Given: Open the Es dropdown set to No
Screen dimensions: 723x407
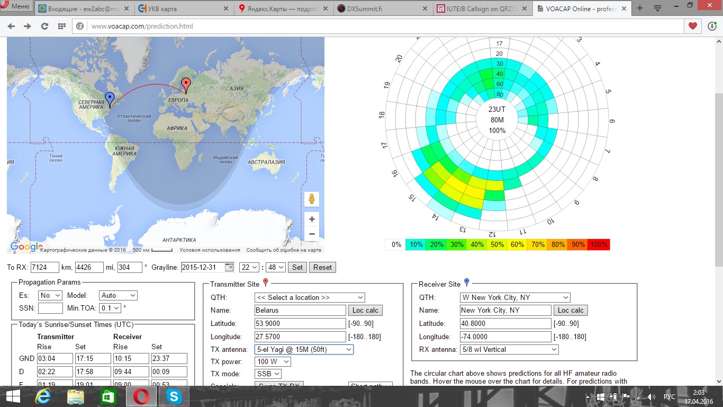Looking at the screenshot, I should click(50, 295).
